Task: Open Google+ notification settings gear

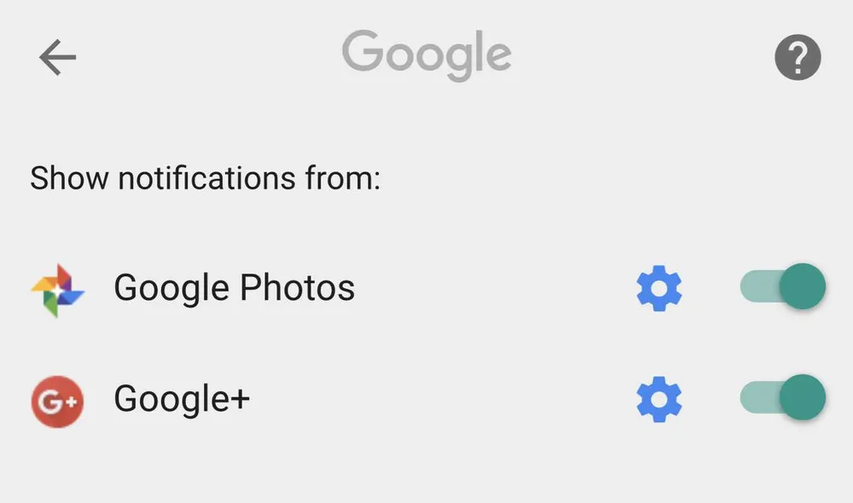Action: (x=659, y=398)
